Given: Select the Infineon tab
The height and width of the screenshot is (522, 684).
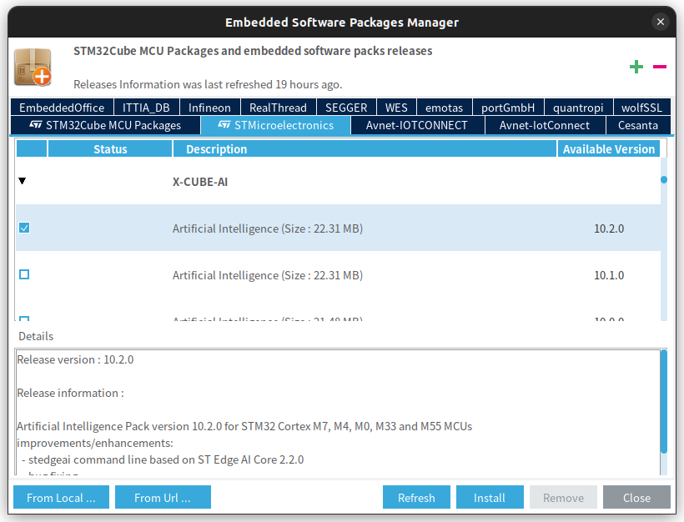Looking at the screenshot, I should (209, 108).
